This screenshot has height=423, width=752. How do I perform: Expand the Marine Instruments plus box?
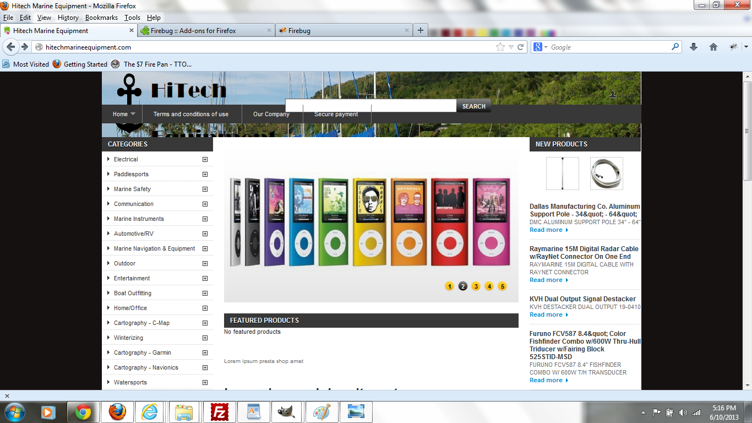click(x=205, y=219)
